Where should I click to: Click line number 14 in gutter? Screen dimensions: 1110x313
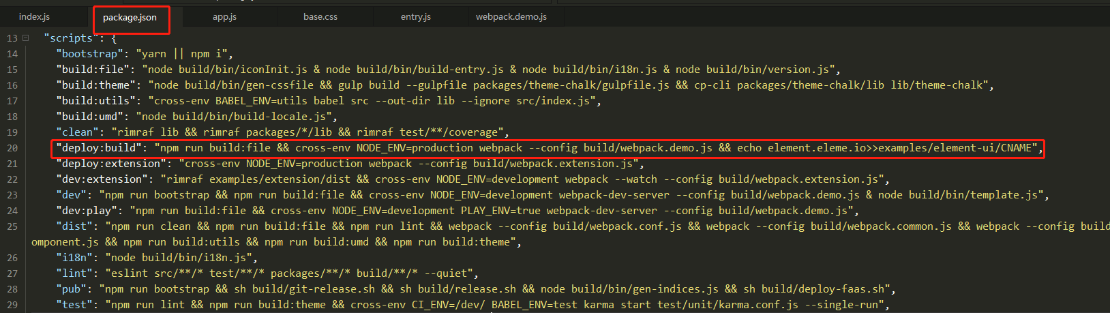click(12, 54)
